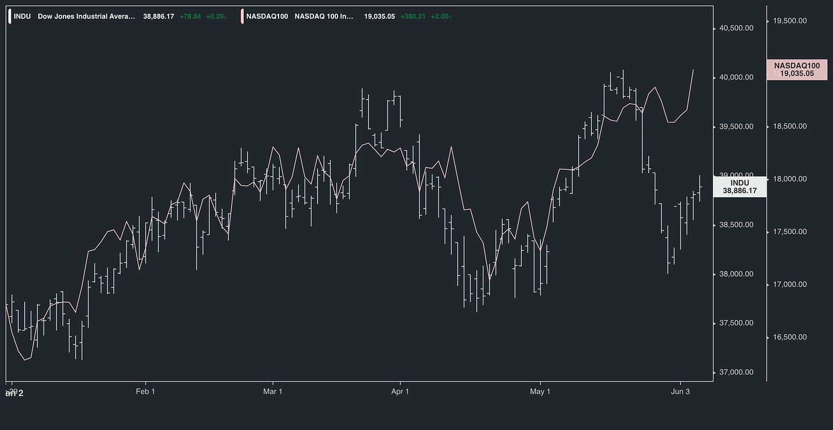Select the NASDAQ100 ticker label in legend
Screen dimensions: 833x430
coord(267,17)
